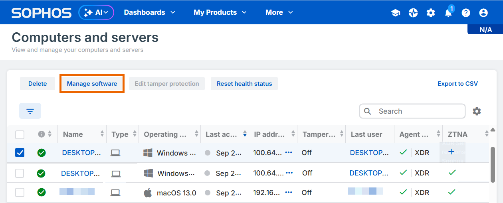Open the help question mark icon
503x203 pixels.
[466, 13]
